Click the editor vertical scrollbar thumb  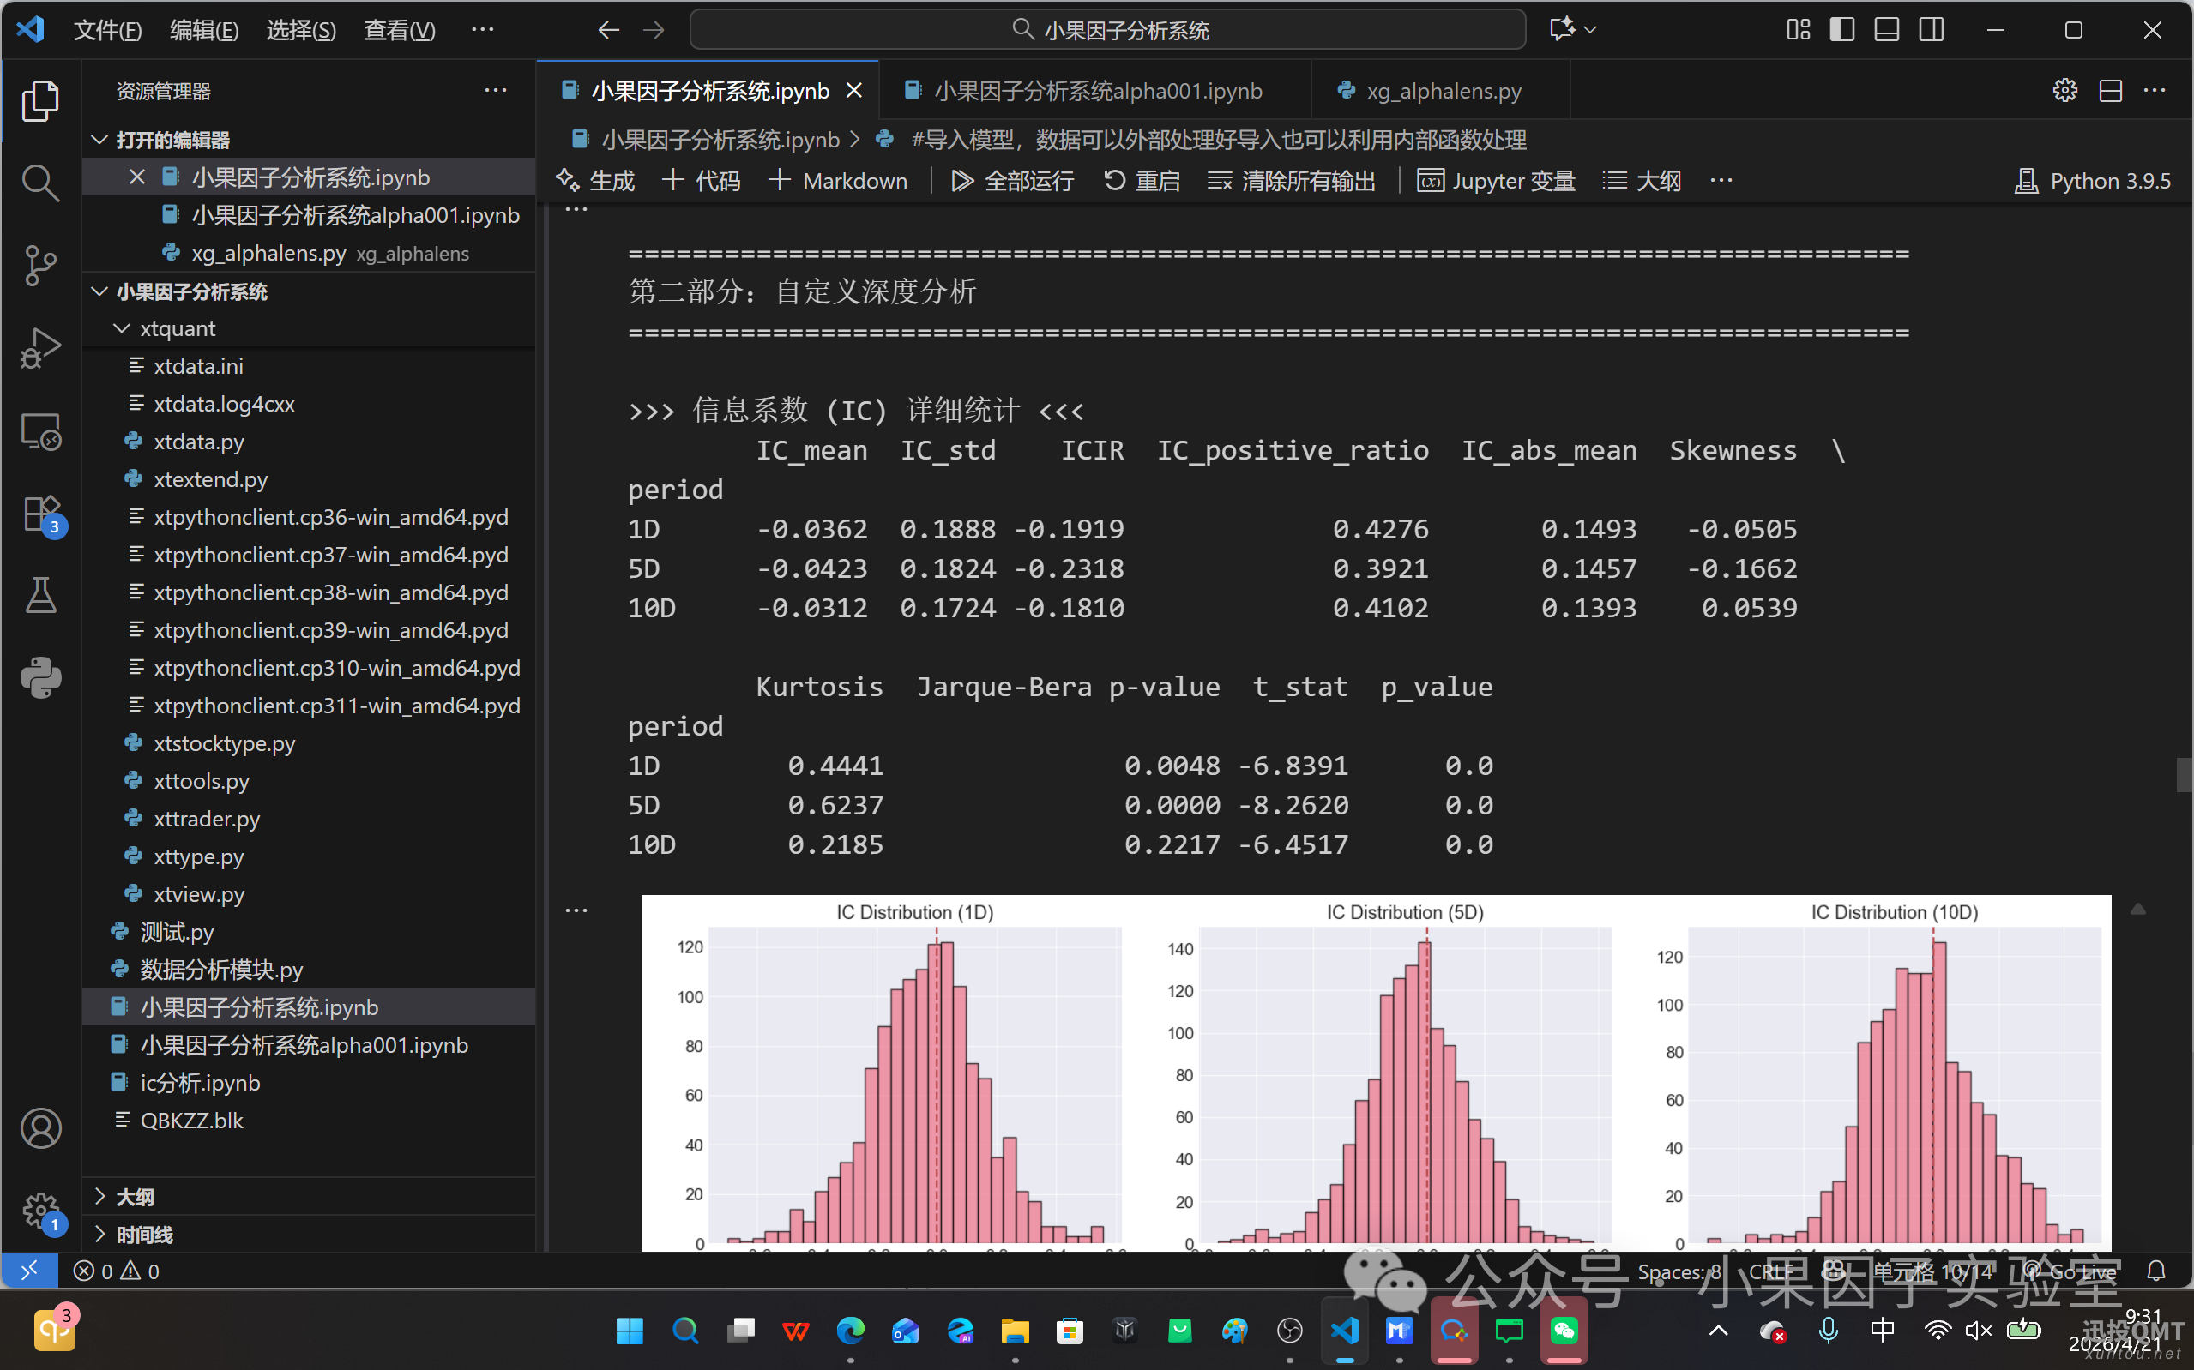(x=2184, y=775)
